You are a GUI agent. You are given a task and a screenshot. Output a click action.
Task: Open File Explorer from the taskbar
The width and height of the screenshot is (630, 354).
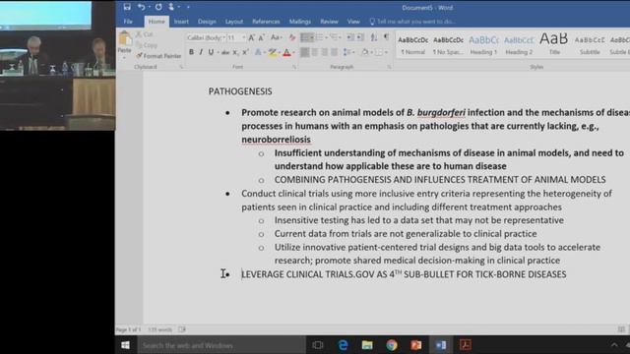click(367, 345)
